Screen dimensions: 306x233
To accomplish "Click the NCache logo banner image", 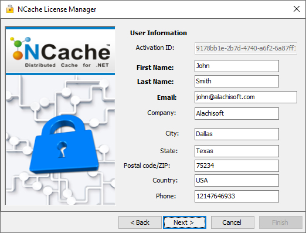I will click(60, 50).
